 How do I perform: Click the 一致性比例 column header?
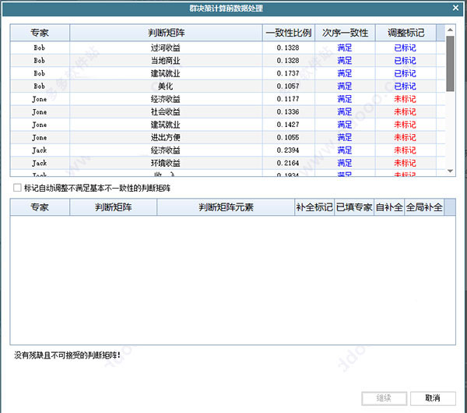coord(289,33)
